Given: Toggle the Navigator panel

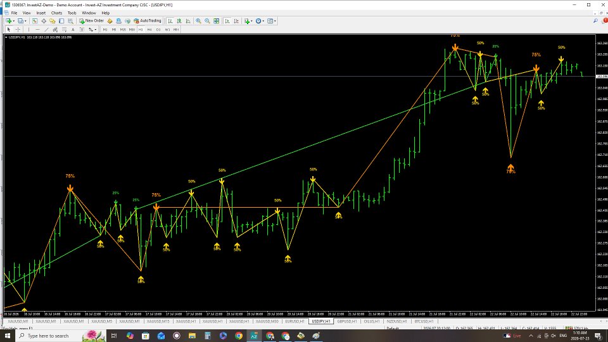Looking at the screenshot, I should pyautogui.click(x=53, y=21).
